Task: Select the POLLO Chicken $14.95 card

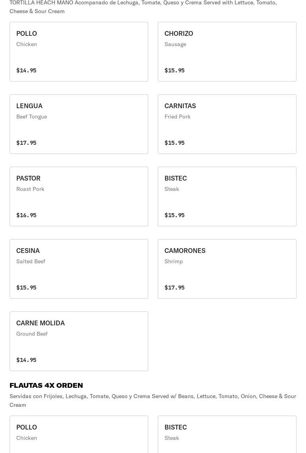Action: coord(79,52)
